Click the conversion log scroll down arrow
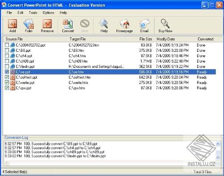224x176 pixels. click(218, 158)
